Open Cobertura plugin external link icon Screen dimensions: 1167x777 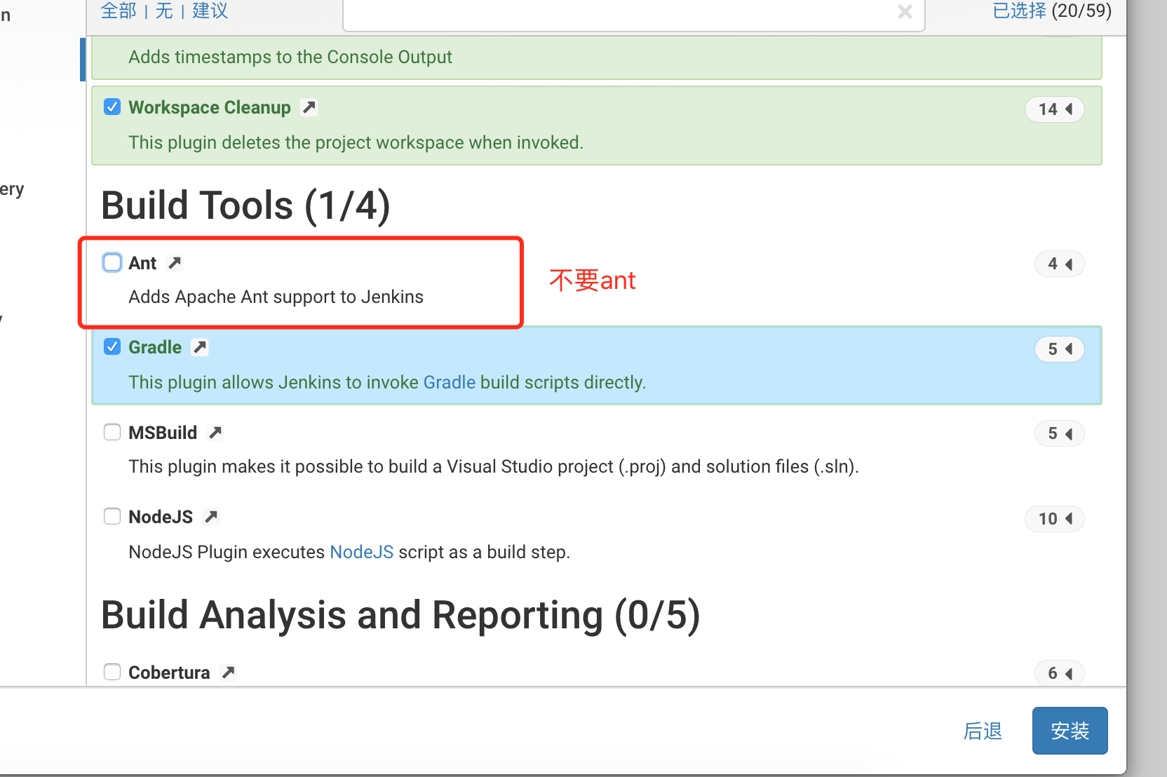tap(228, 673)
